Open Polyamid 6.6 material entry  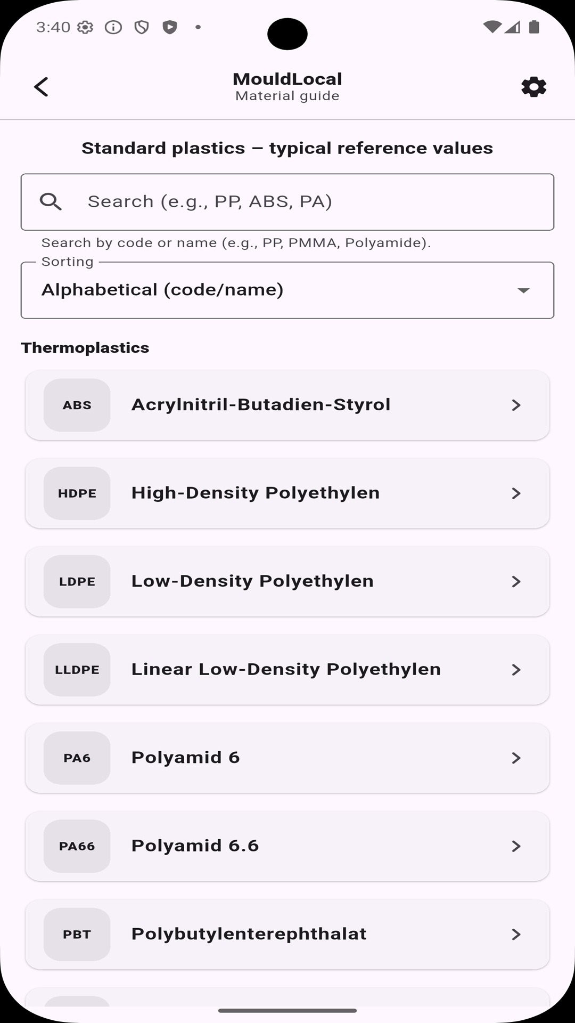tap(195, 846)
